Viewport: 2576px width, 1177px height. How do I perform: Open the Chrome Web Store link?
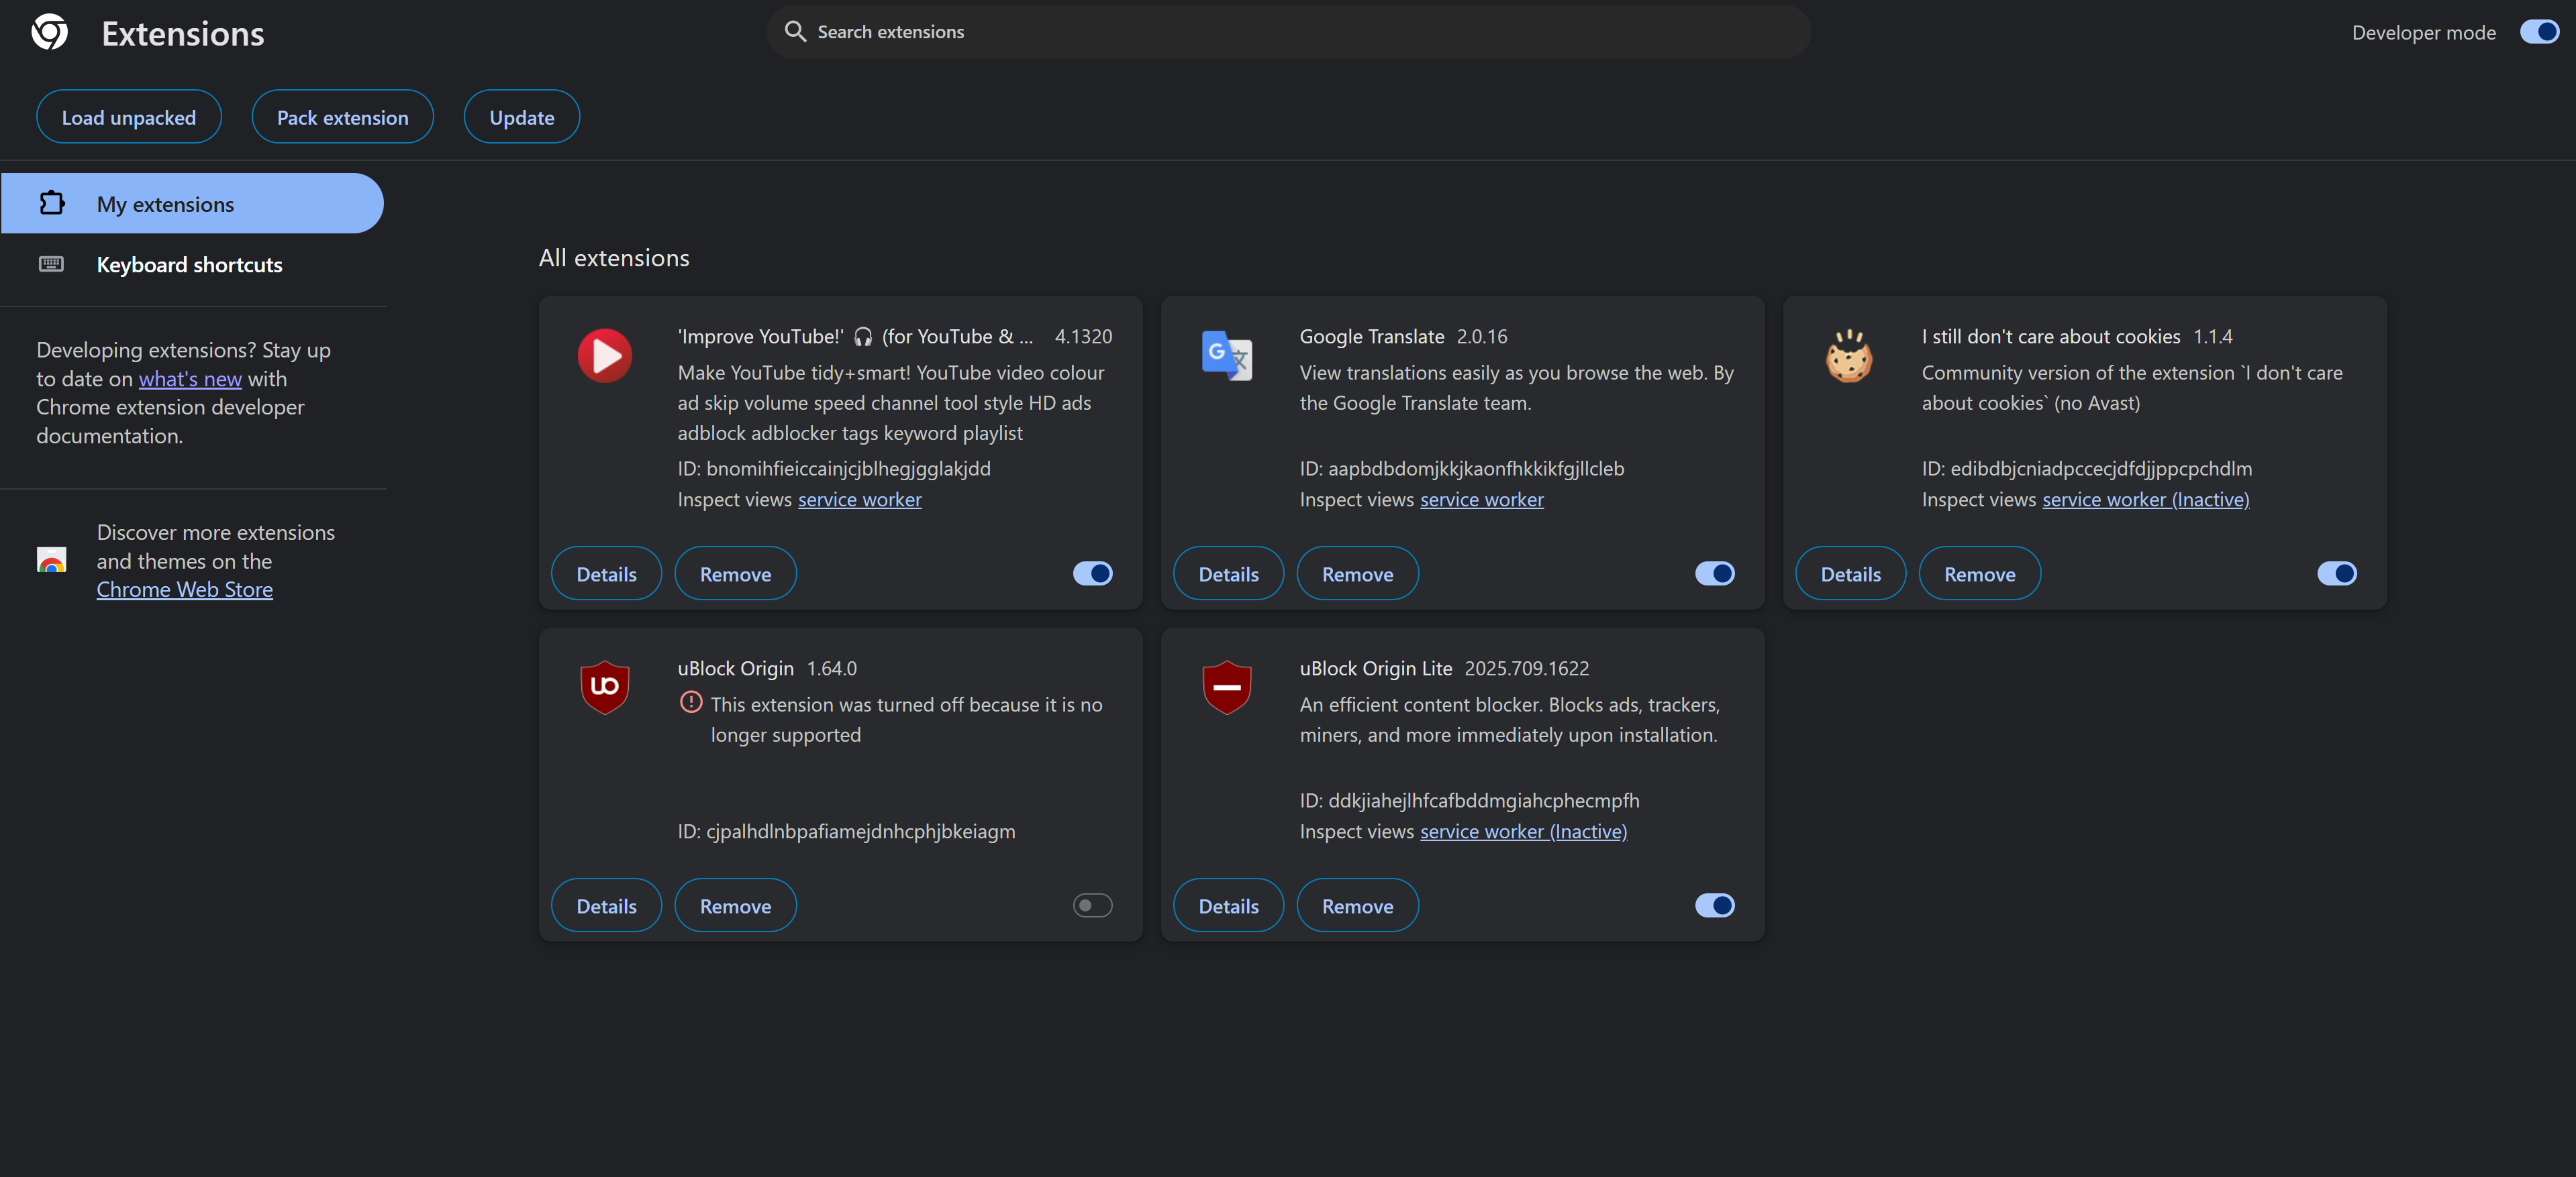click(184, 590)
